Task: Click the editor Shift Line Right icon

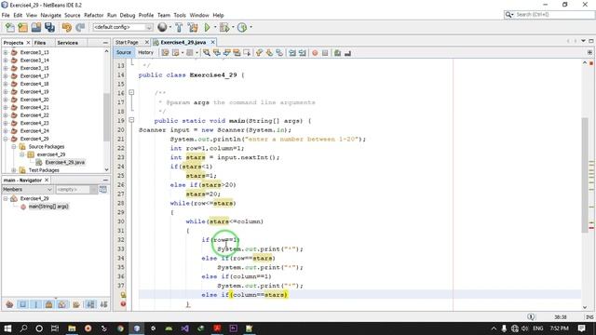Action: tap(302, 53)
